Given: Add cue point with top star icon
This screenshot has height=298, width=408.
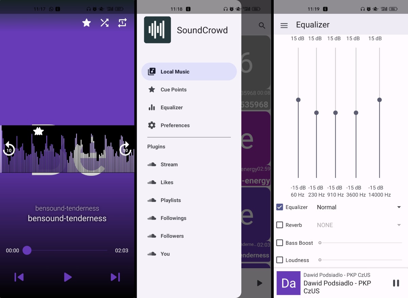Looking at the screenshot, I should coord(87,23).
